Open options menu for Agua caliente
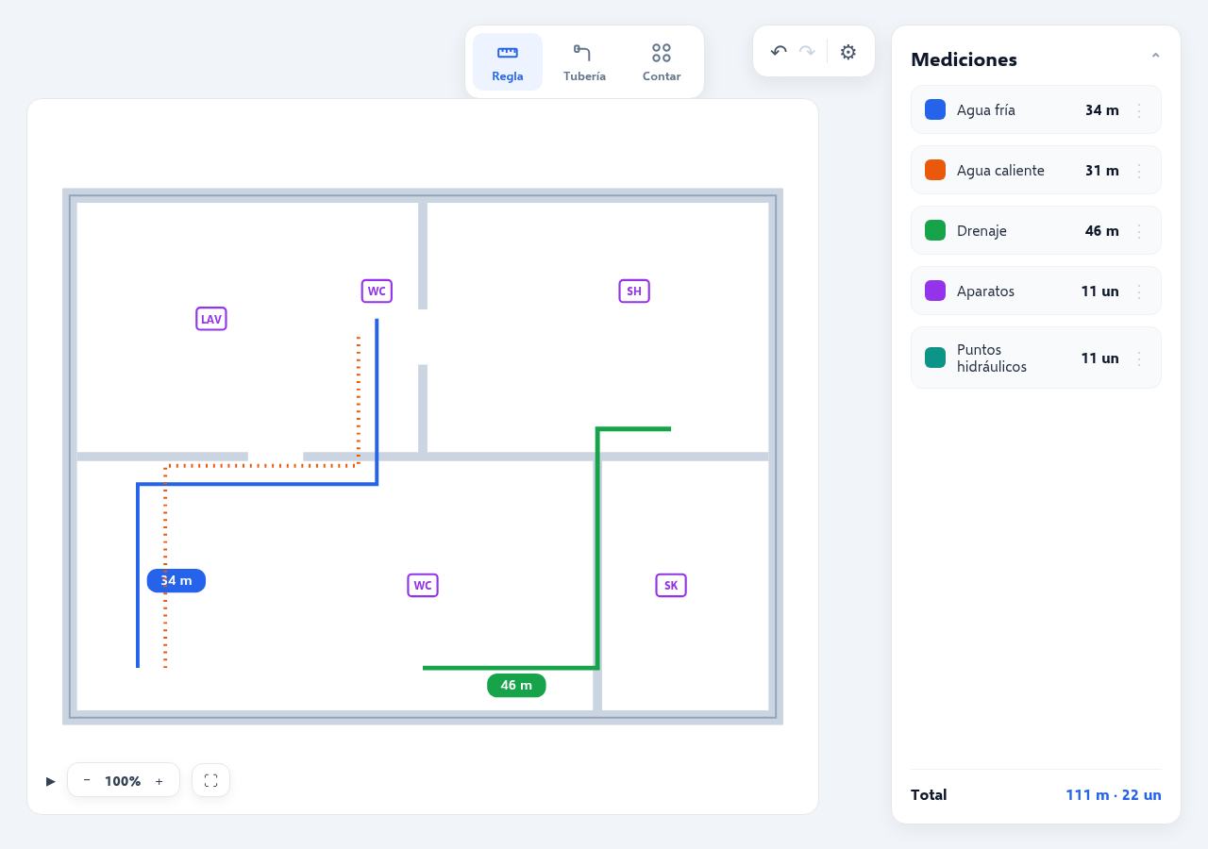The width and height of the screenshot is (1208, 849). [1139, 171]
